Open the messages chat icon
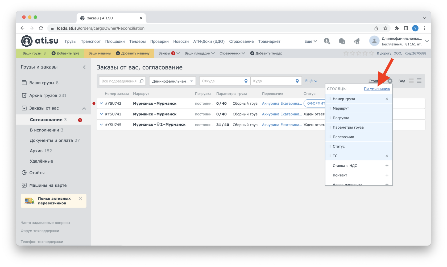The height and width of the screenshot is (267, 447). pyautogui.click(x=342, y=41)
